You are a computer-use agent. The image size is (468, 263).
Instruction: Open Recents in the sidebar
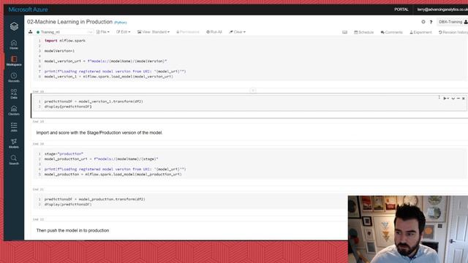[x=14, y=77]
